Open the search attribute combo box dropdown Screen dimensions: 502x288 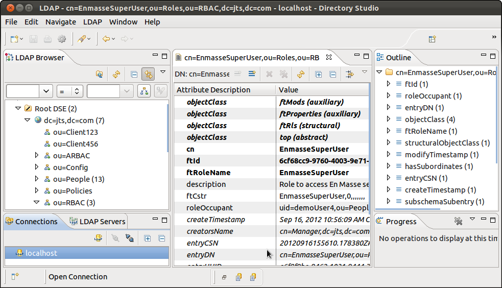coord(46,91)
